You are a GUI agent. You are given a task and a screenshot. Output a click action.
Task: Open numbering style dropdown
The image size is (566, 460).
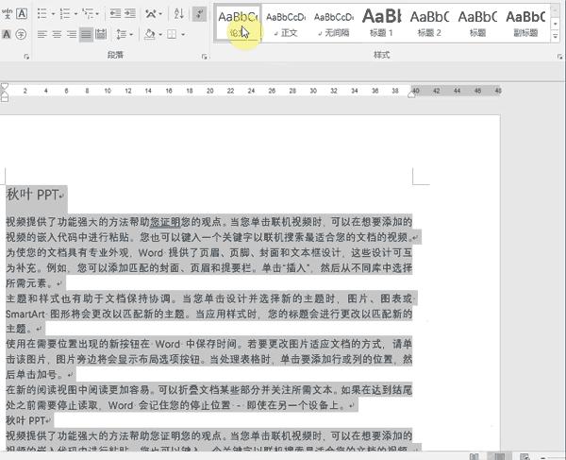coord(75,14)
